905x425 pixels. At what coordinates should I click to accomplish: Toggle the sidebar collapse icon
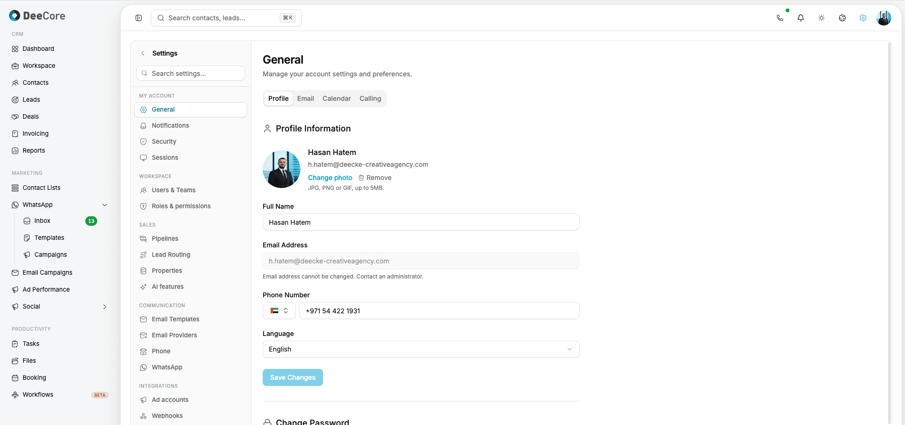click(139, 18)
